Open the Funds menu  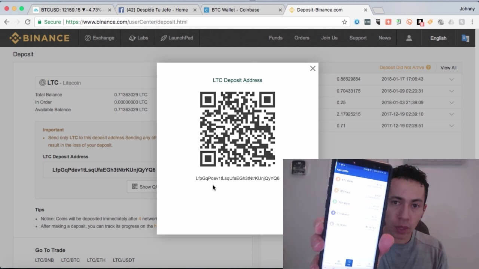click(275, 38)
